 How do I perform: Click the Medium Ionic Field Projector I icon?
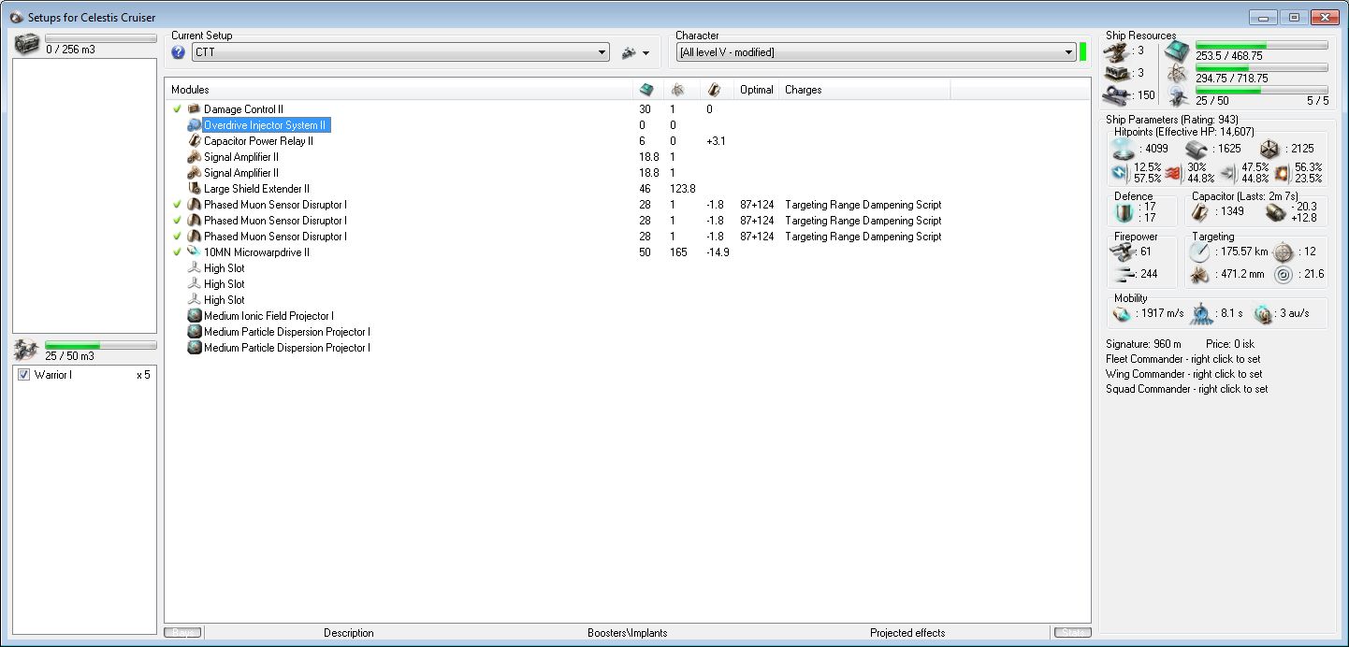pos(195,316)
